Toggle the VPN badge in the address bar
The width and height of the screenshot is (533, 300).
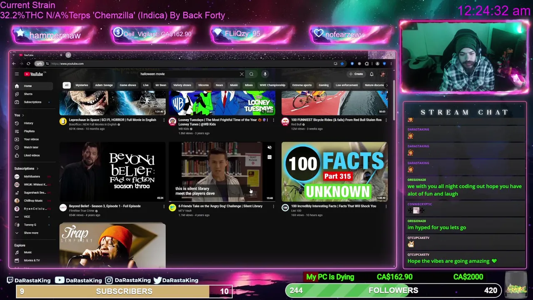(x=39, y=64)
